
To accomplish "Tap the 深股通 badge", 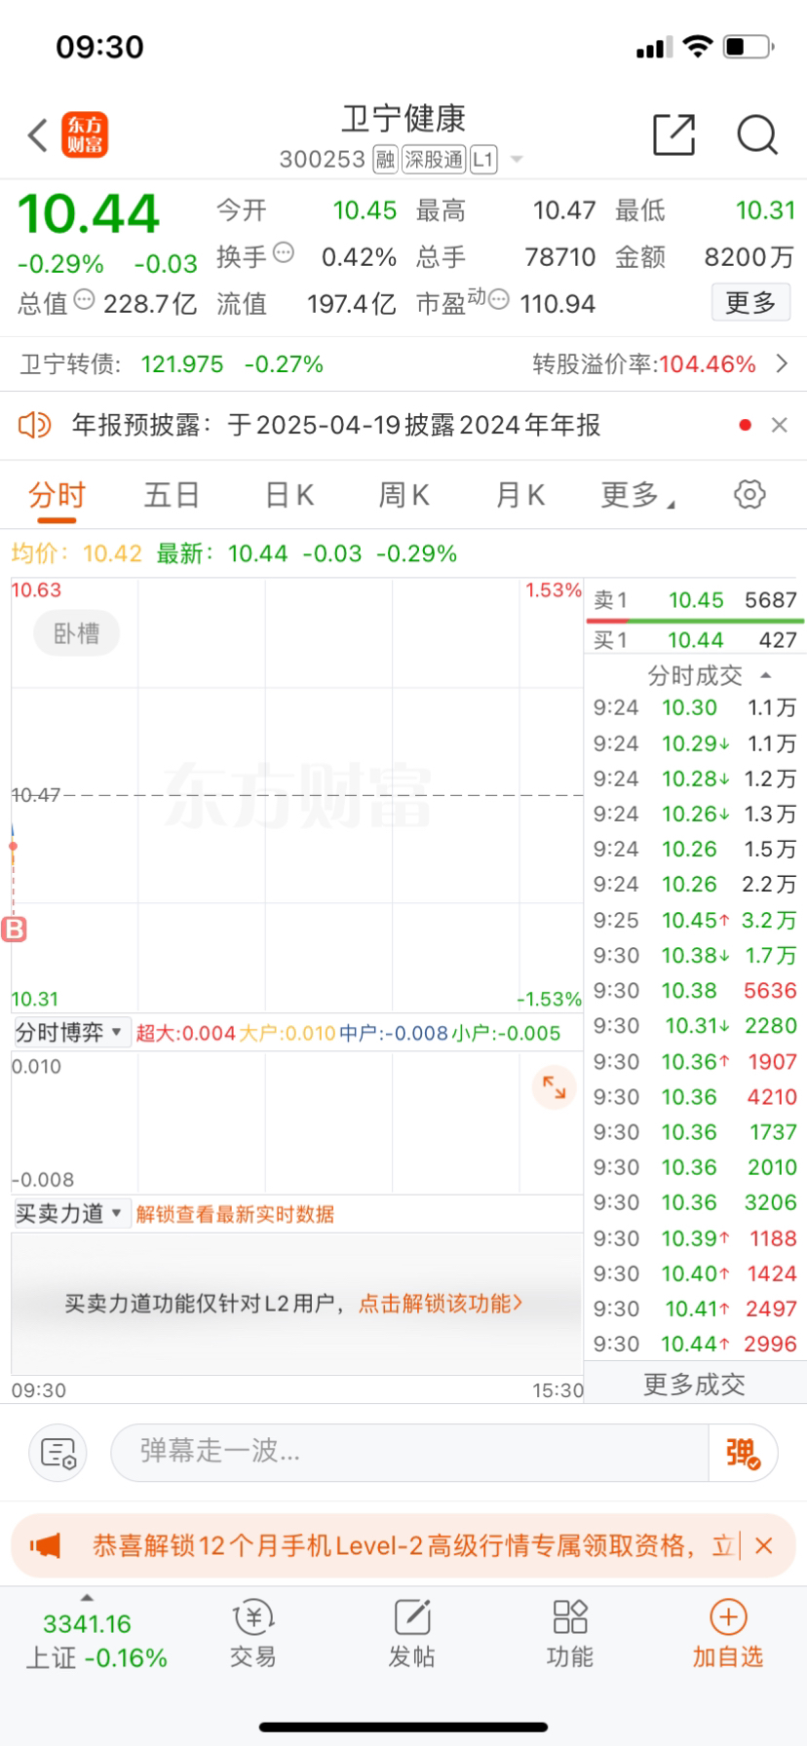I will [x=434, y=159].
